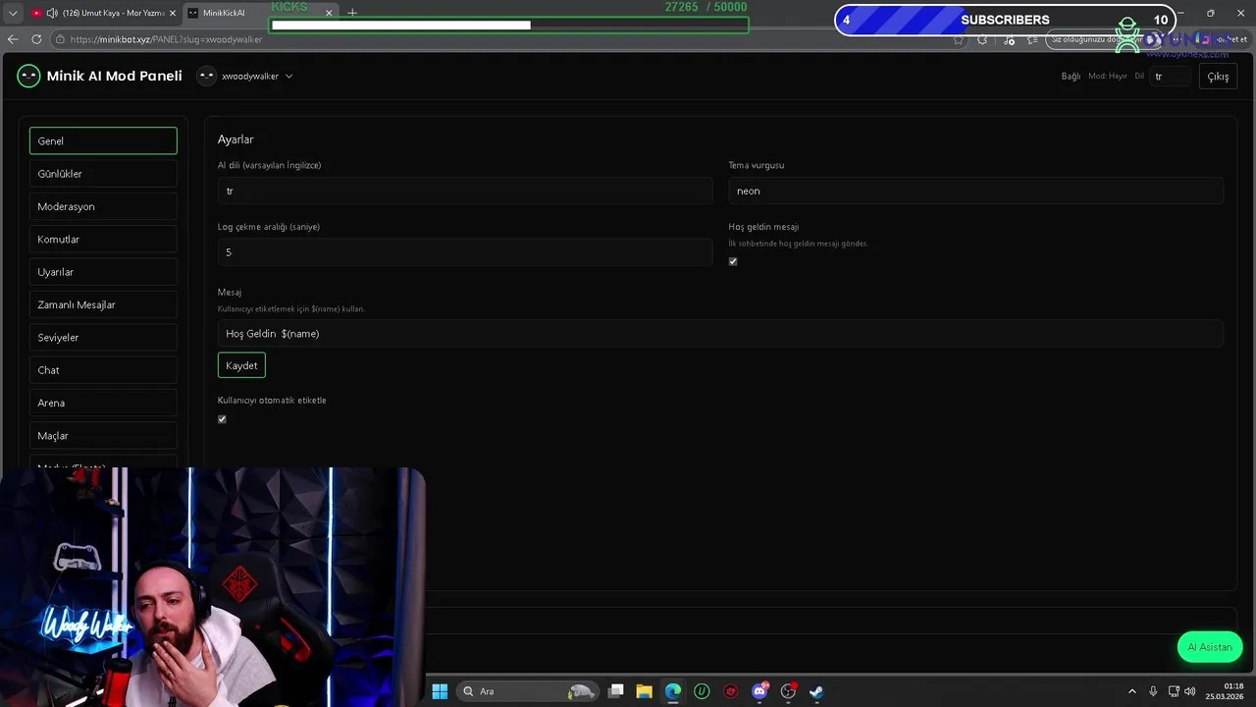Open volume control tray icon
Screen dimensions: 1256x707
pos(1191,691)
